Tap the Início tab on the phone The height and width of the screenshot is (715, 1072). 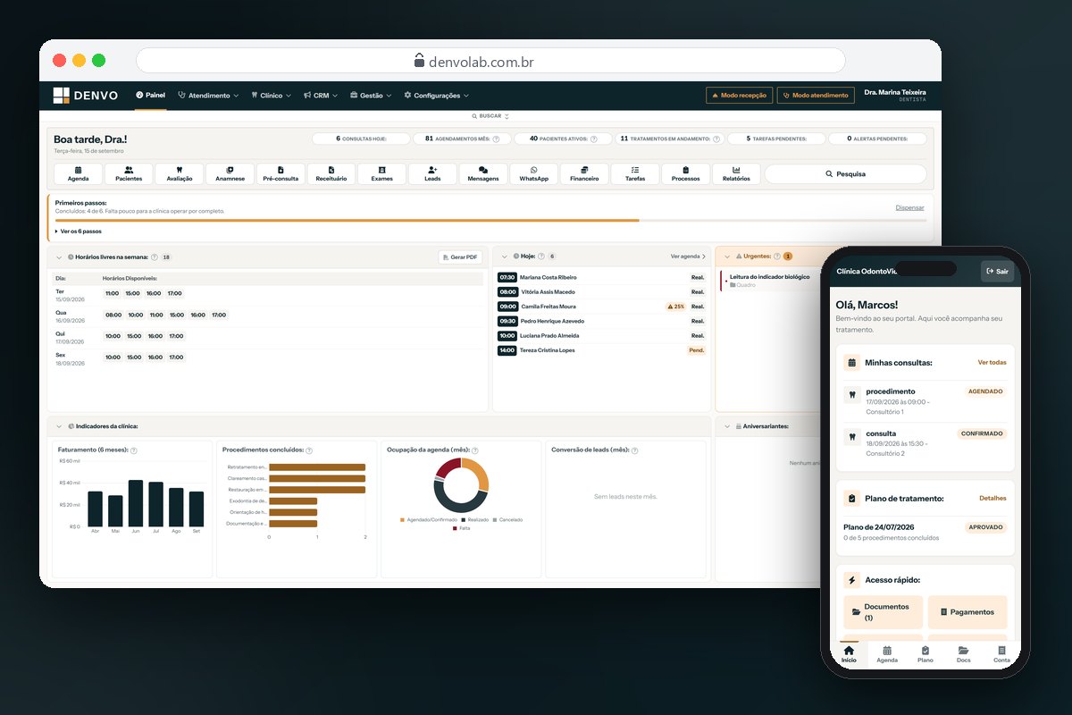pyautogui.click(x=849, y=654)
